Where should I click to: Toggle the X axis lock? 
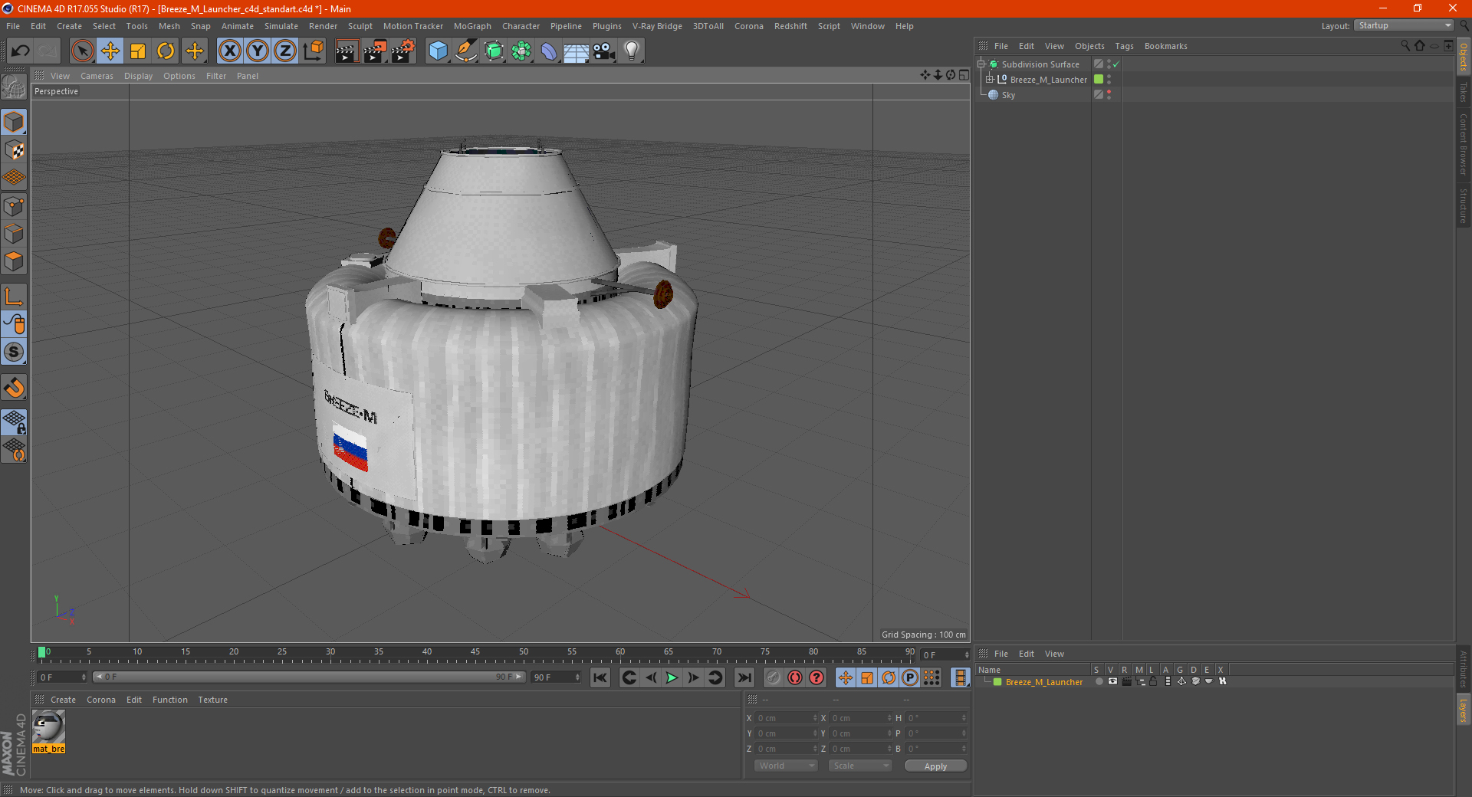[229, 51]
